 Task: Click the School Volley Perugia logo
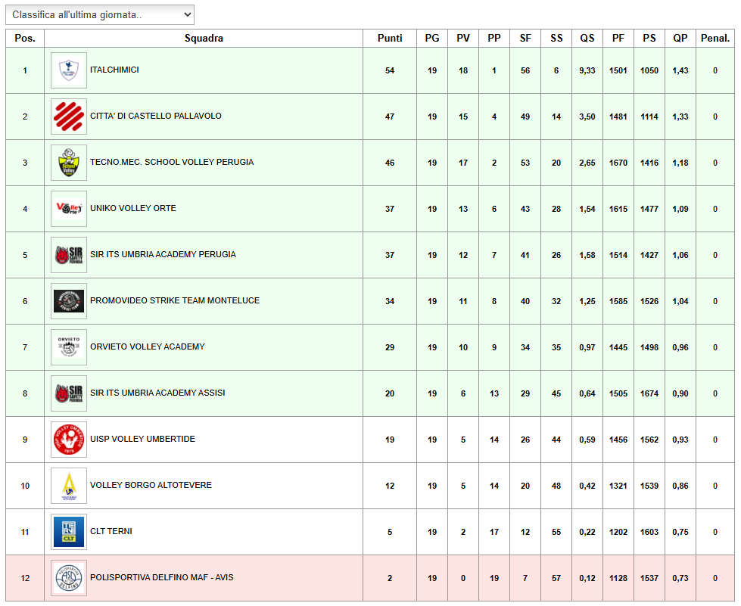(69, 163)
